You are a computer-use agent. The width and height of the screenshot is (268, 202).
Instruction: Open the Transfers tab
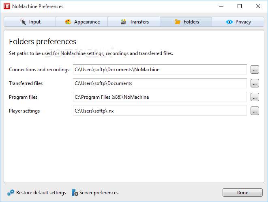tap(134, 22)
